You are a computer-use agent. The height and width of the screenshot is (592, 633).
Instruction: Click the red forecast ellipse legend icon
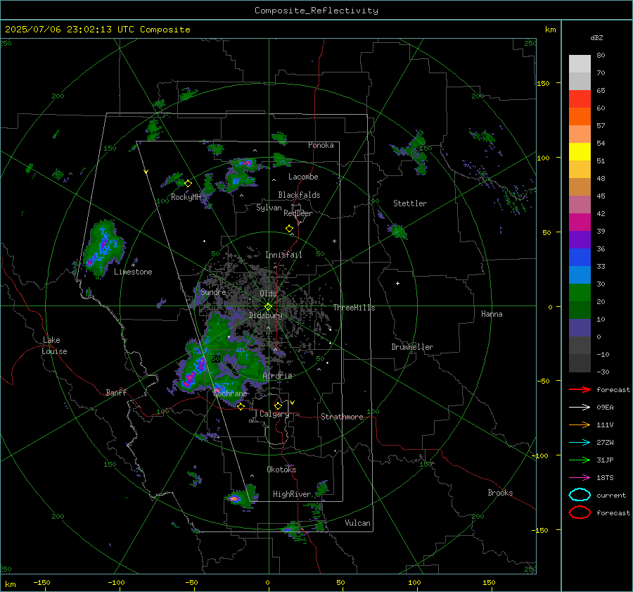click(580, 512)
